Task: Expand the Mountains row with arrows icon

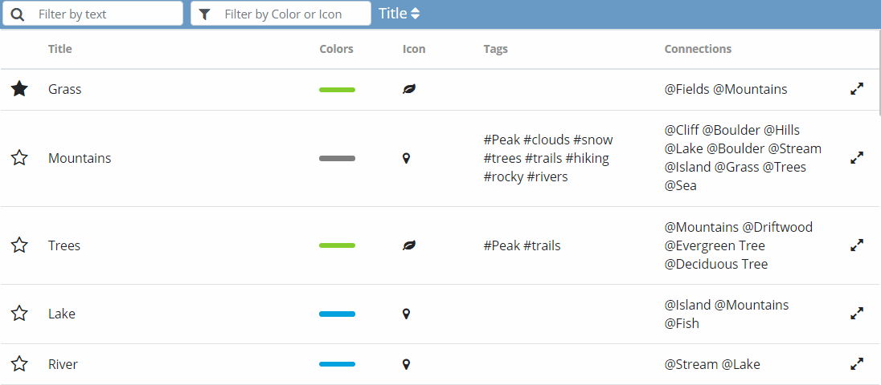Action: pyautogui.click(x=856, y=159)
